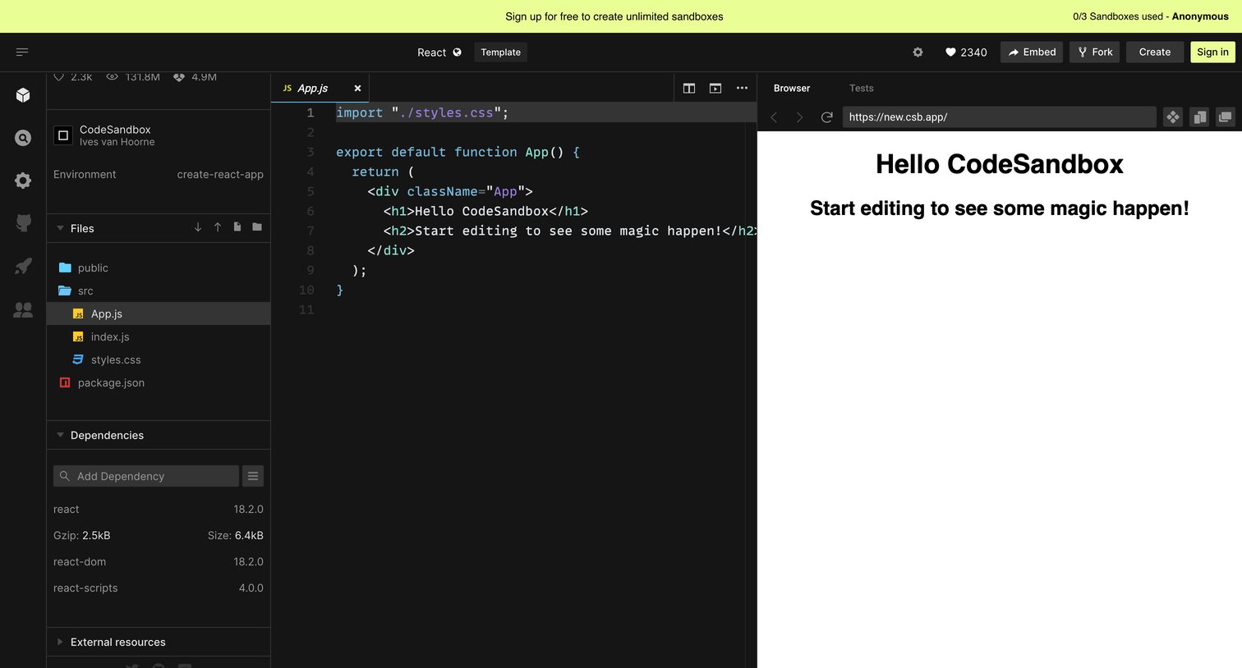Switch to the Tests tab
Viewport: 1242px width, 668px height.
tap(861, 88)
